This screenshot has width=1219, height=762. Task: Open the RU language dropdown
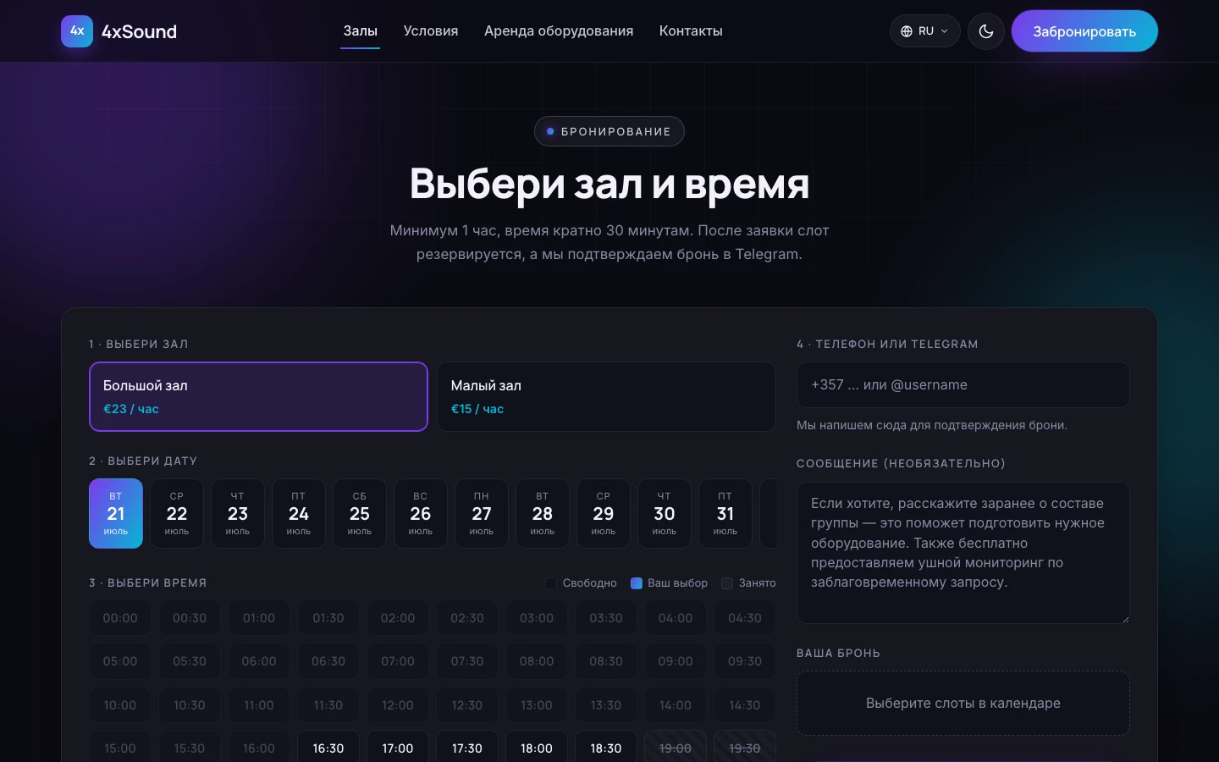[x=925, y=31]
